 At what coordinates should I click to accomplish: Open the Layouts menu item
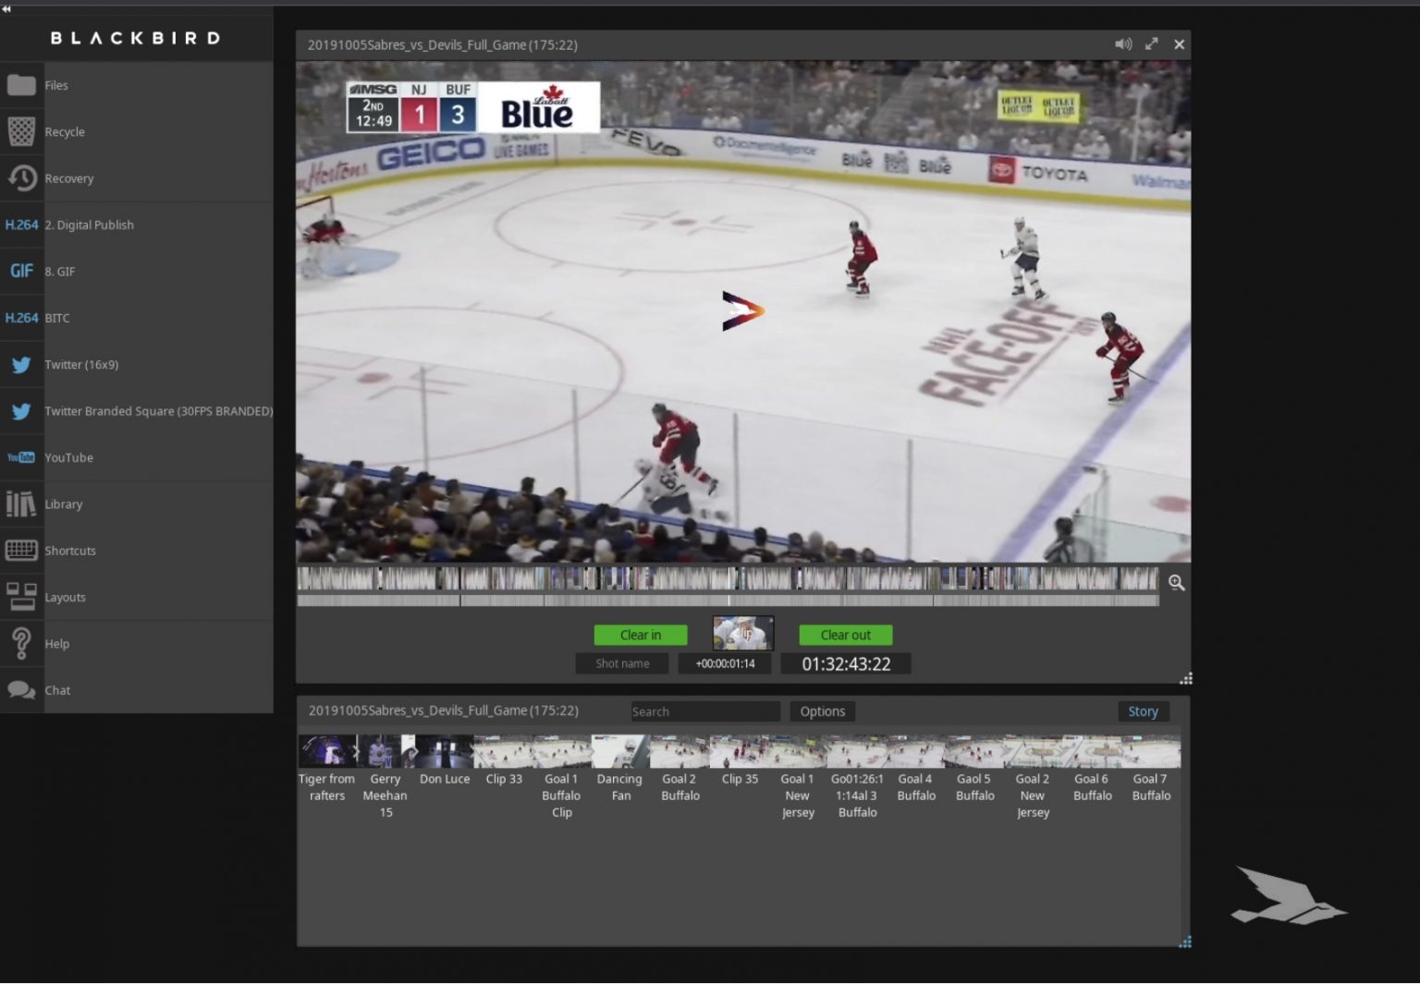(65, 598)
